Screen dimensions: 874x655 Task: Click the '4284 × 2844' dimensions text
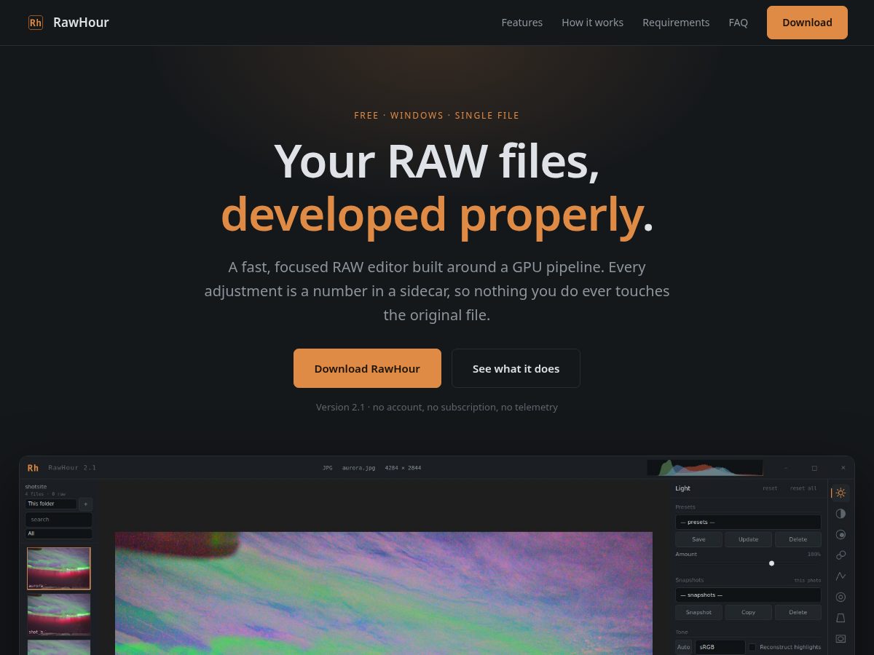tap(403, 468)
